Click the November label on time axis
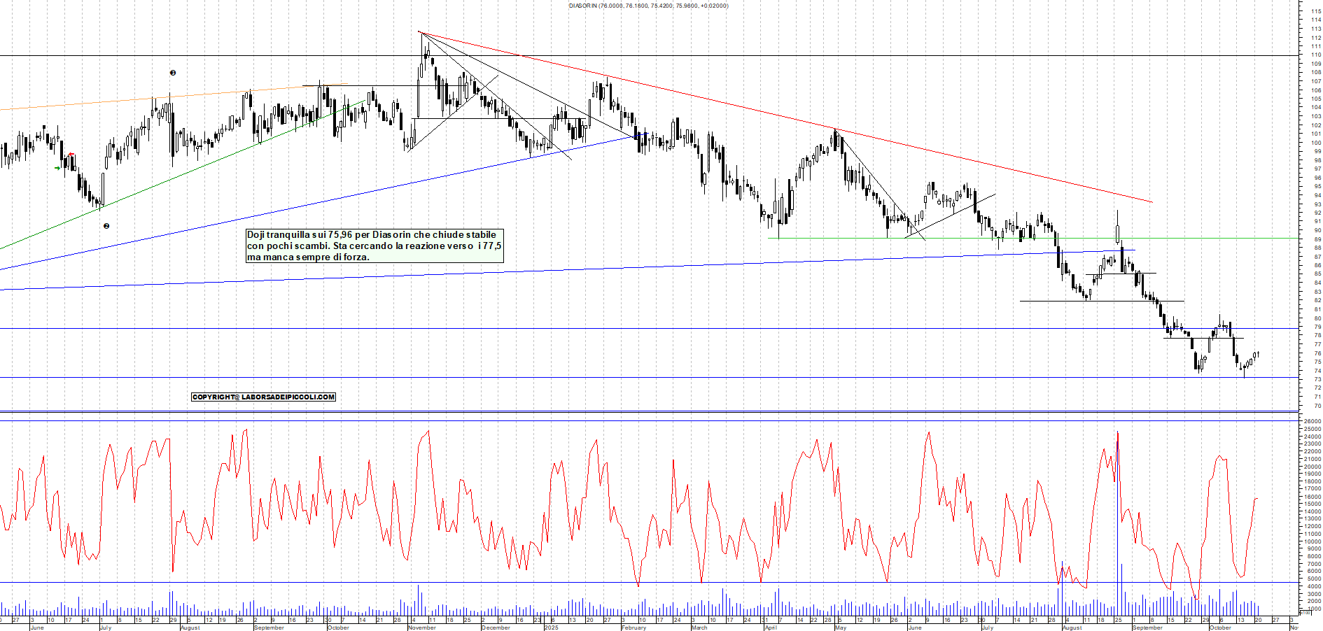 [421, 628]
